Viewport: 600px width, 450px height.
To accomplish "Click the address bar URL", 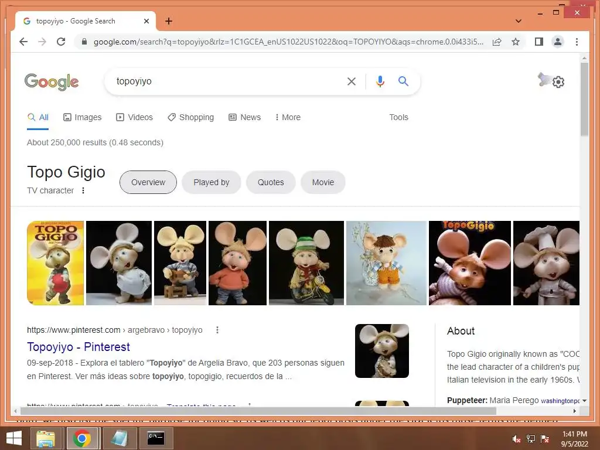I will [x=288, y=42].
